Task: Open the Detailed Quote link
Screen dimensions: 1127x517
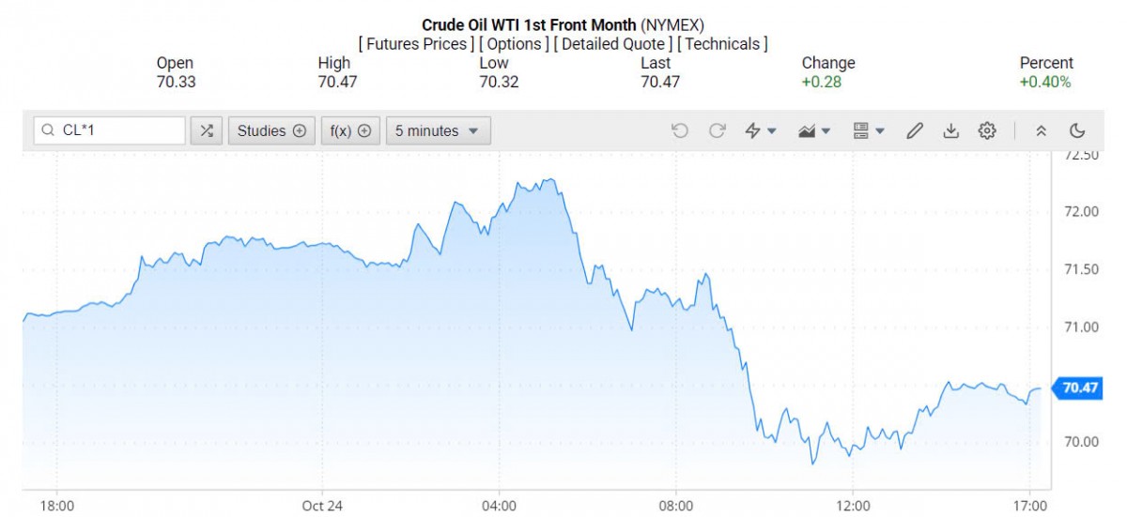Action: (612, 44)
